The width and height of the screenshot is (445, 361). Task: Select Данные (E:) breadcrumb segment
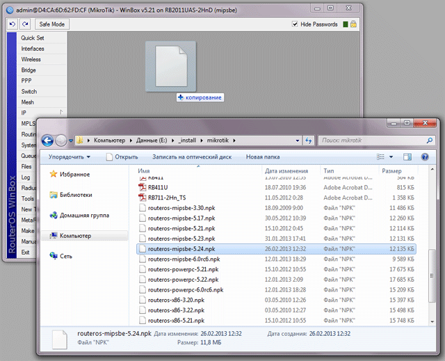(x=152, y=141)
